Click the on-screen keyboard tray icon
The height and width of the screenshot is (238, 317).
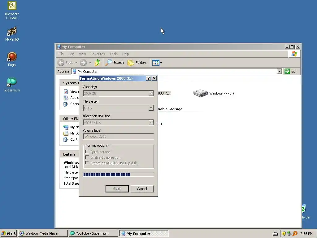click(275, 234)
